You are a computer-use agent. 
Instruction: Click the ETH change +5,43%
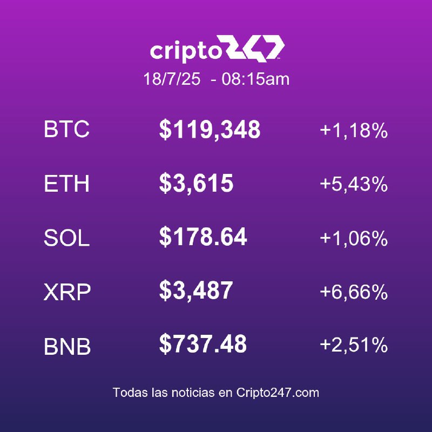click(x=354, y=184)
